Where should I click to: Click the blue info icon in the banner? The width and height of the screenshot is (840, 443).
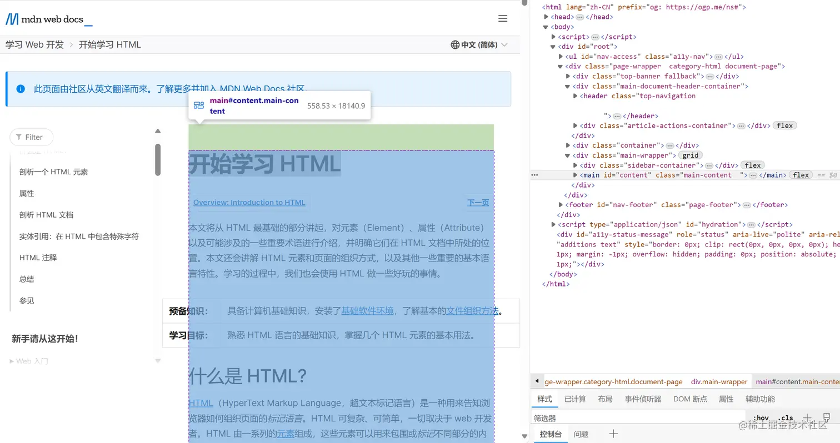[x=21, y=89]
